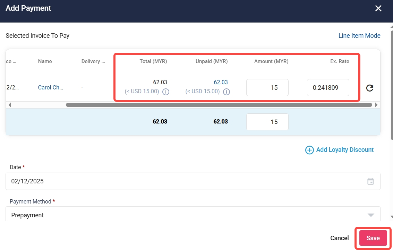The width and height of the screenshot is (393, 252).
Task: Edit the Ex. Rate field 0.241809
Action: (328, 87)
